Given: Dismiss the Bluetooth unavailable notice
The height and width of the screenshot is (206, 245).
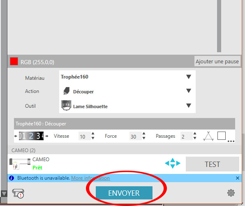Looking at the screenshot, I should [x=238, y=178].
